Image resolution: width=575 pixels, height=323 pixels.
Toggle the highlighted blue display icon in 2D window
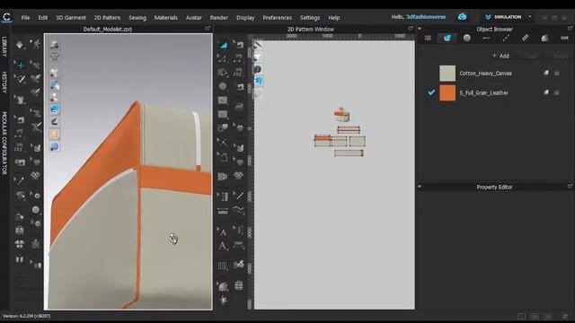pyautogui.click(x=258, y=81)
